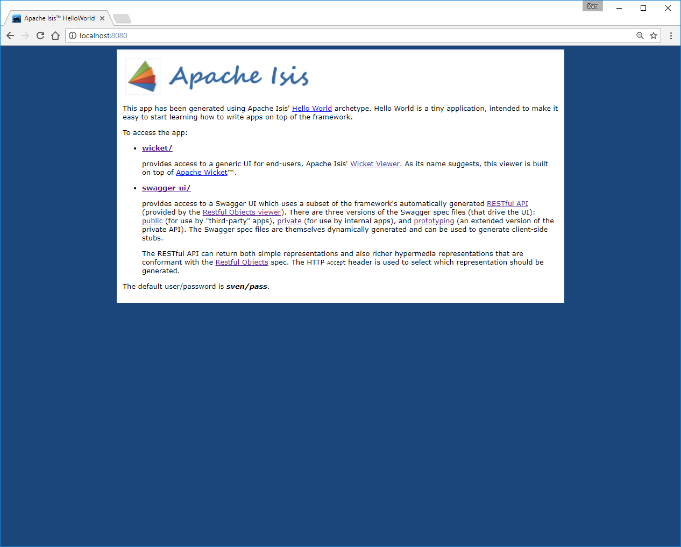The width and height of the screenshot is (681, 547).
Task: Bookmark this page with star icon
Action: coord(654,35)
